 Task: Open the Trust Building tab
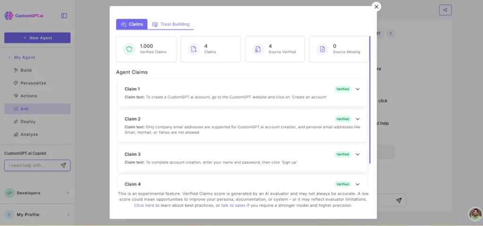tap(171, 24)
